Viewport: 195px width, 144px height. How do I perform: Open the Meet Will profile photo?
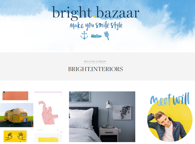coord(170,120)
